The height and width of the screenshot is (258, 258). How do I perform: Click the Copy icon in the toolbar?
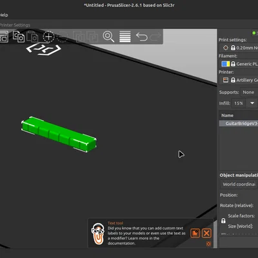click(19, 37)
